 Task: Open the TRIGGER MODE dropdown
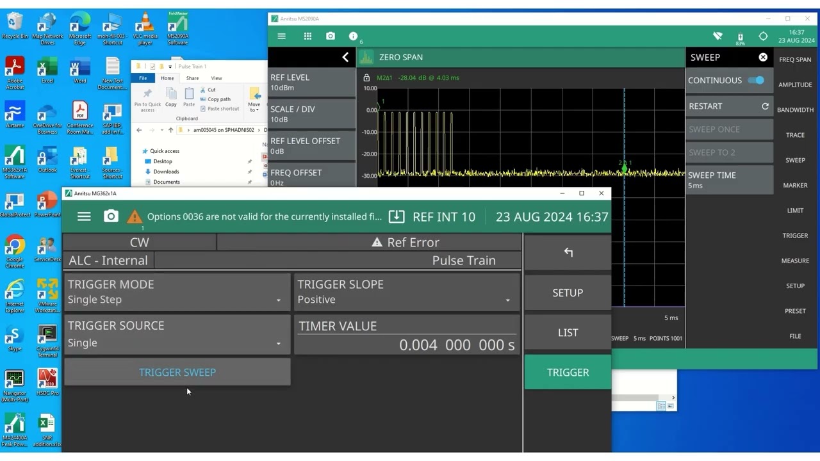click(177, 292)
